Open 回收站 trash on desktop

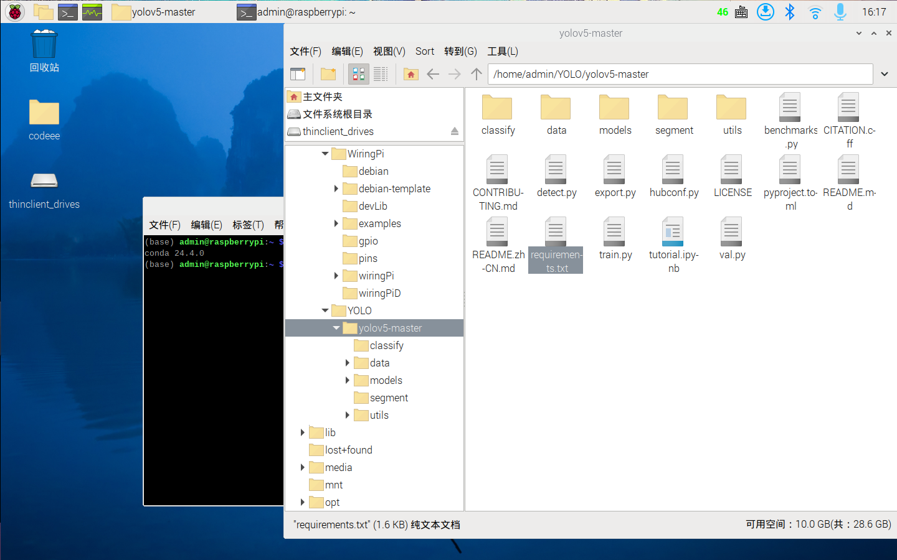[44, 45]
